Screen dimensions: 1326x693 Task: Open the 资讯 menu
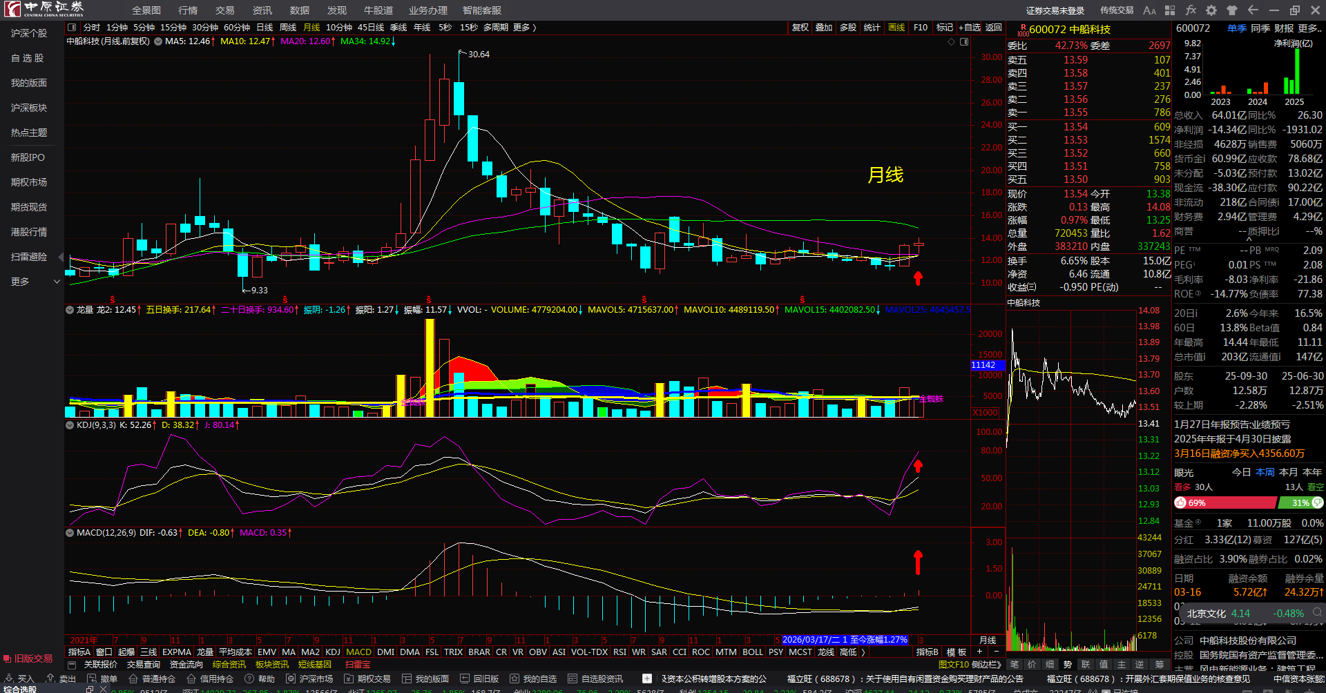[x=262, y=10]
